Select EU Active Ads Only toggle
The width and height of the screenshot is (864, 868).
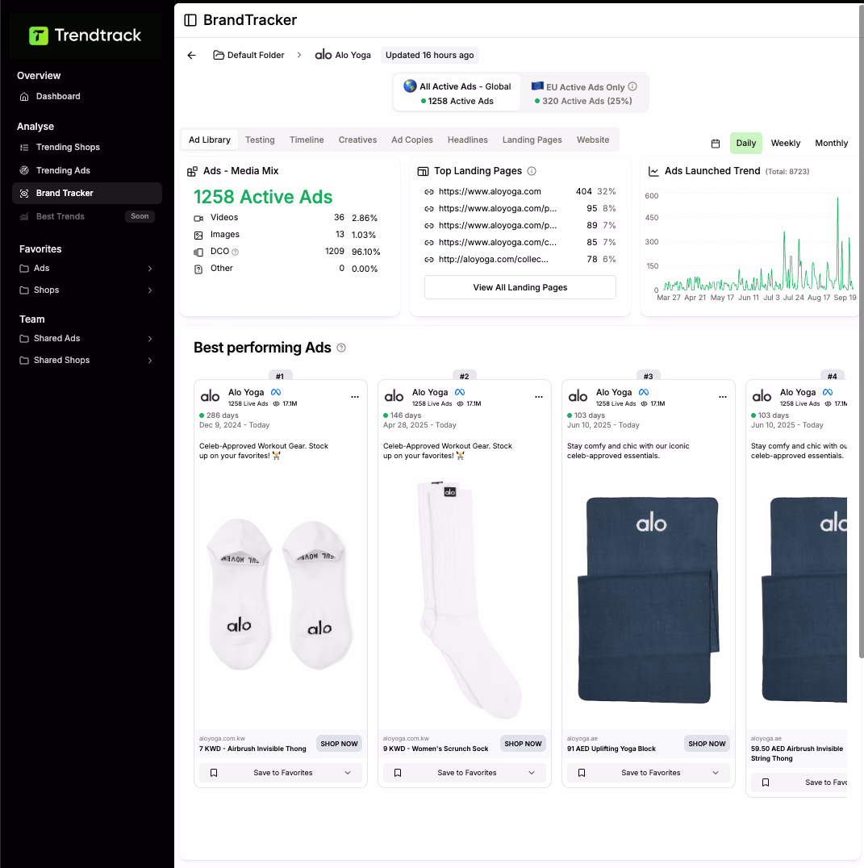(584, 93)
